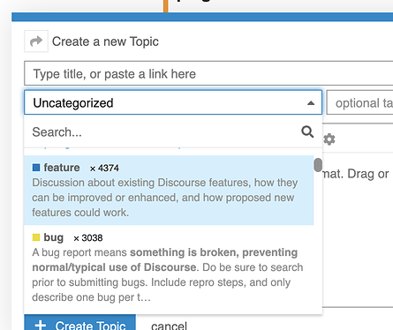Click the Create Topic button
The image size is (393, 330).
tap(80, 323)
